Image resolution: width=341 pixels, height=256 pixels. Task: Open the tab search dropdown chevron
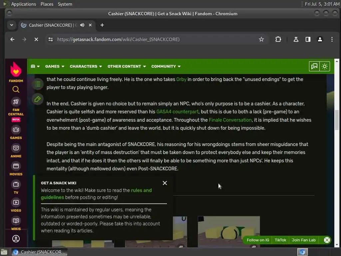tap(12, 25)
